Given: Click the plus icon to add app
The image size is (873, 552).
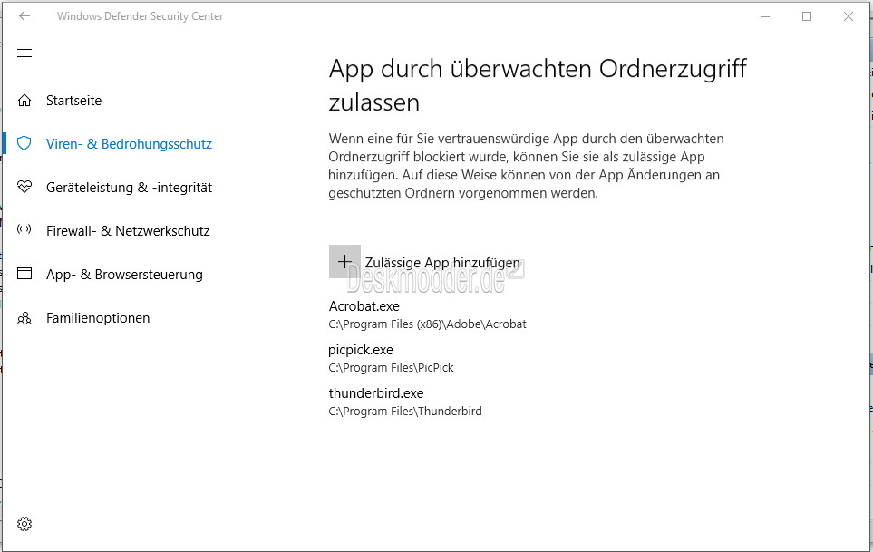Looking at the screenshot, I should pos(344,261).
